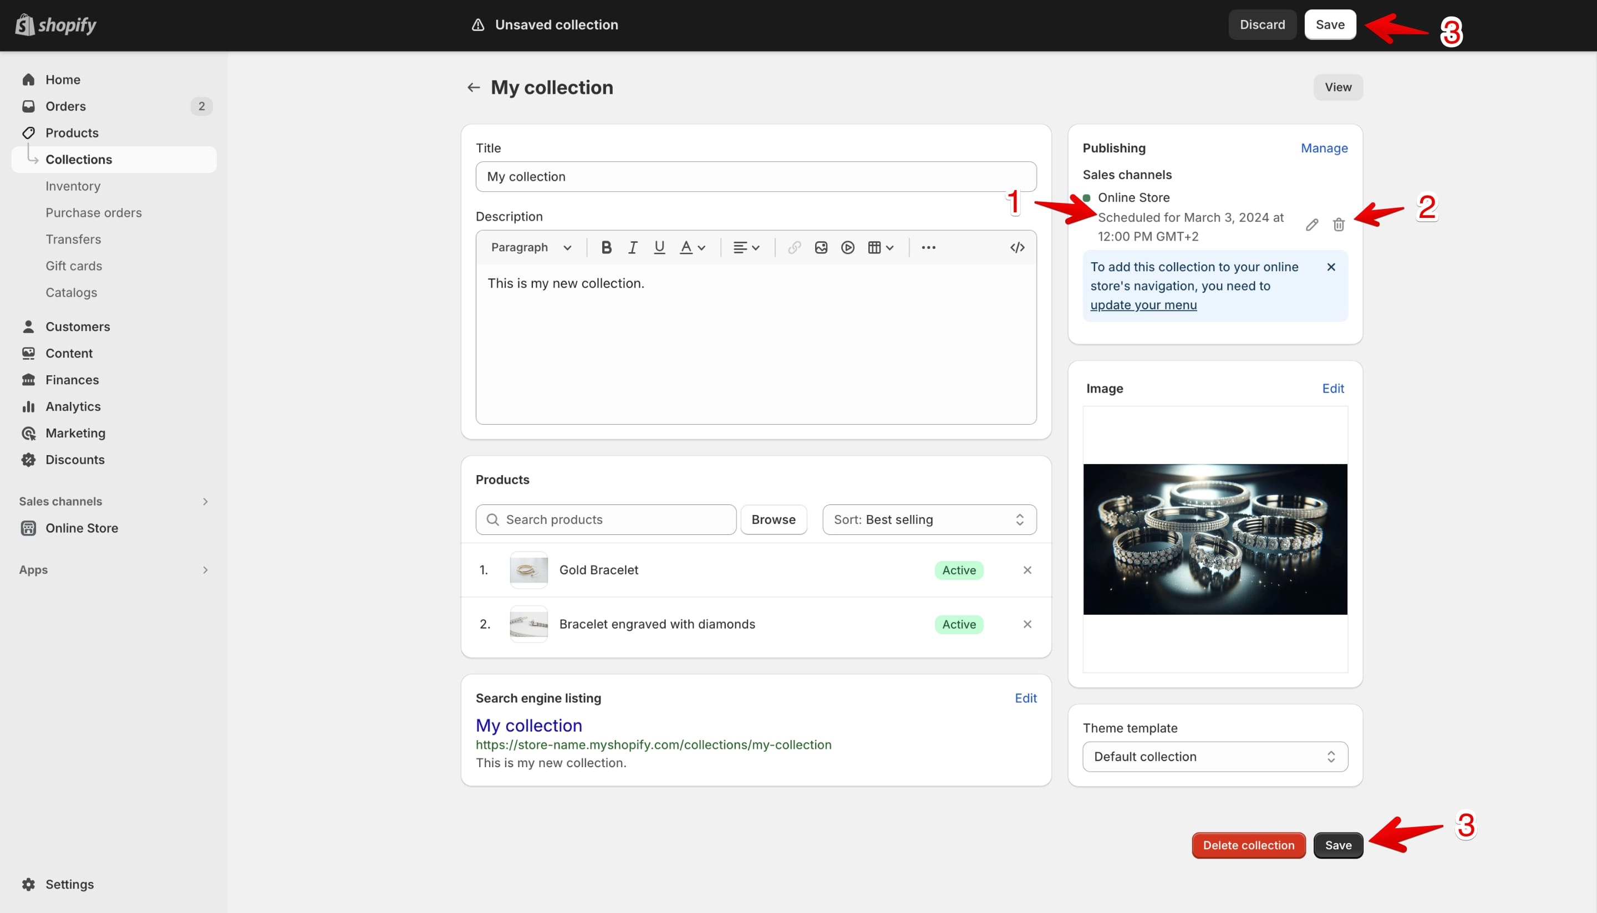Open Inventory in the sidebar
Image resolution: width=1597 pixels, height=913 pixels.
click(114, 186)
